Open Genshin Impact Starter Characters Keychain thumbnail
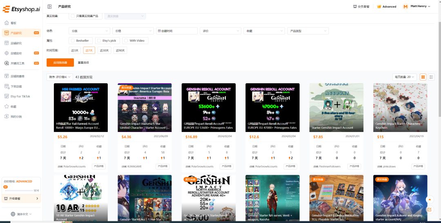Viewport: 441px width, 223px height. [x=400, y=107]
